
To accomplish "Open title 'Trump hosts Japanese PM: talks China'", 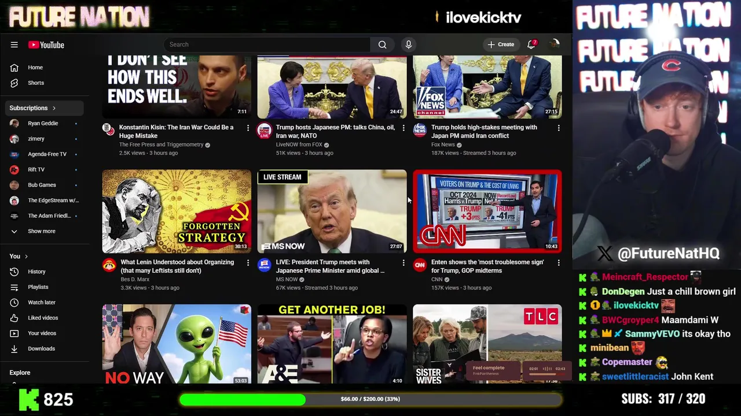I will 335,131.
